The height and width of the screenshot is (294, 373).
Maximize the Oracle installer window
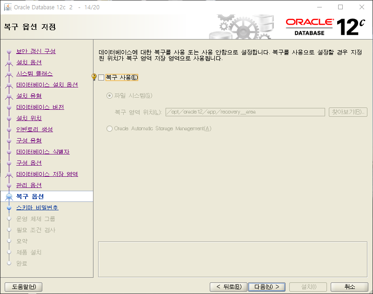[340, 7]
